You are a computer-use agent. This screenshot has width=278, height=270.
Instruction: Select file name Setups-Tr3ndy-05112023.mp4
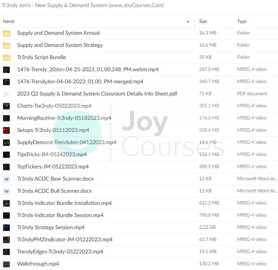[53, 130]
